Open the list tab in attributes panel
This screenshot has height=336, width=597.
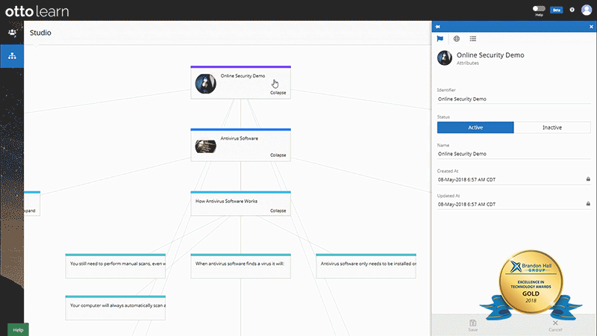[473, 39]
